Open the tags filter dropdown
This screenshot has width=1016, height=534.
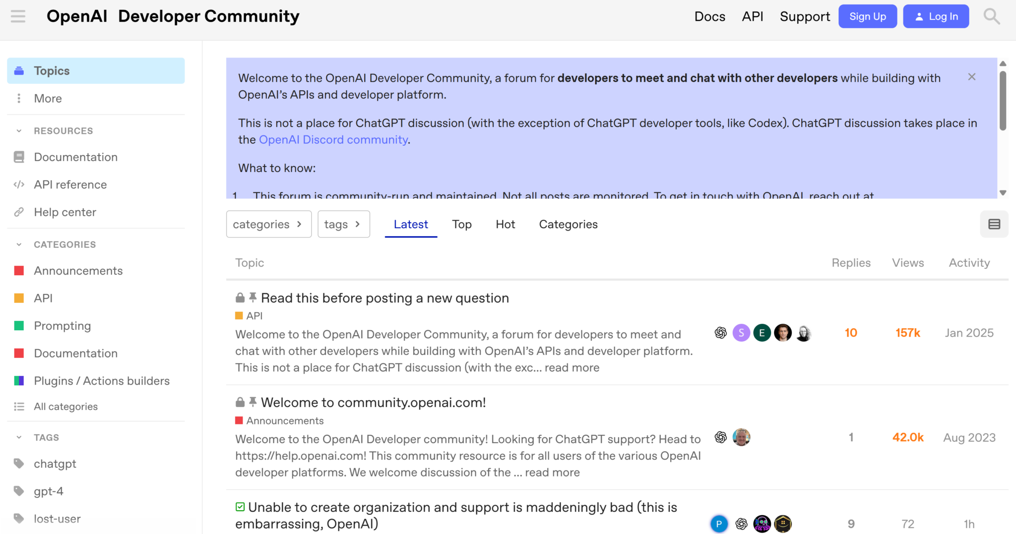point(344,224)
